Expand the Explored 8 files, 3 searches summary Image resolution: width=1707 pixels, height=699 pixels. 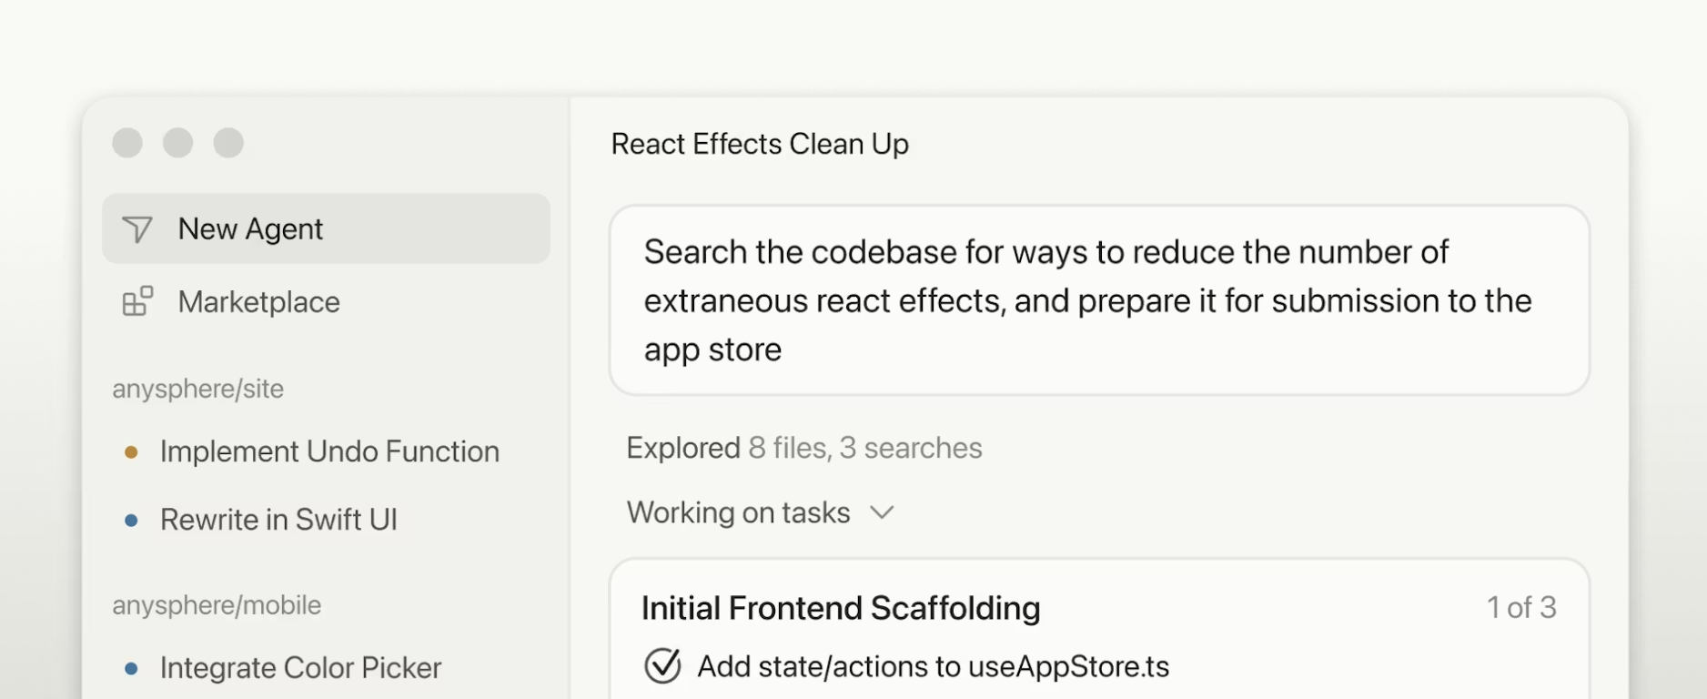[x=803, y=448]
